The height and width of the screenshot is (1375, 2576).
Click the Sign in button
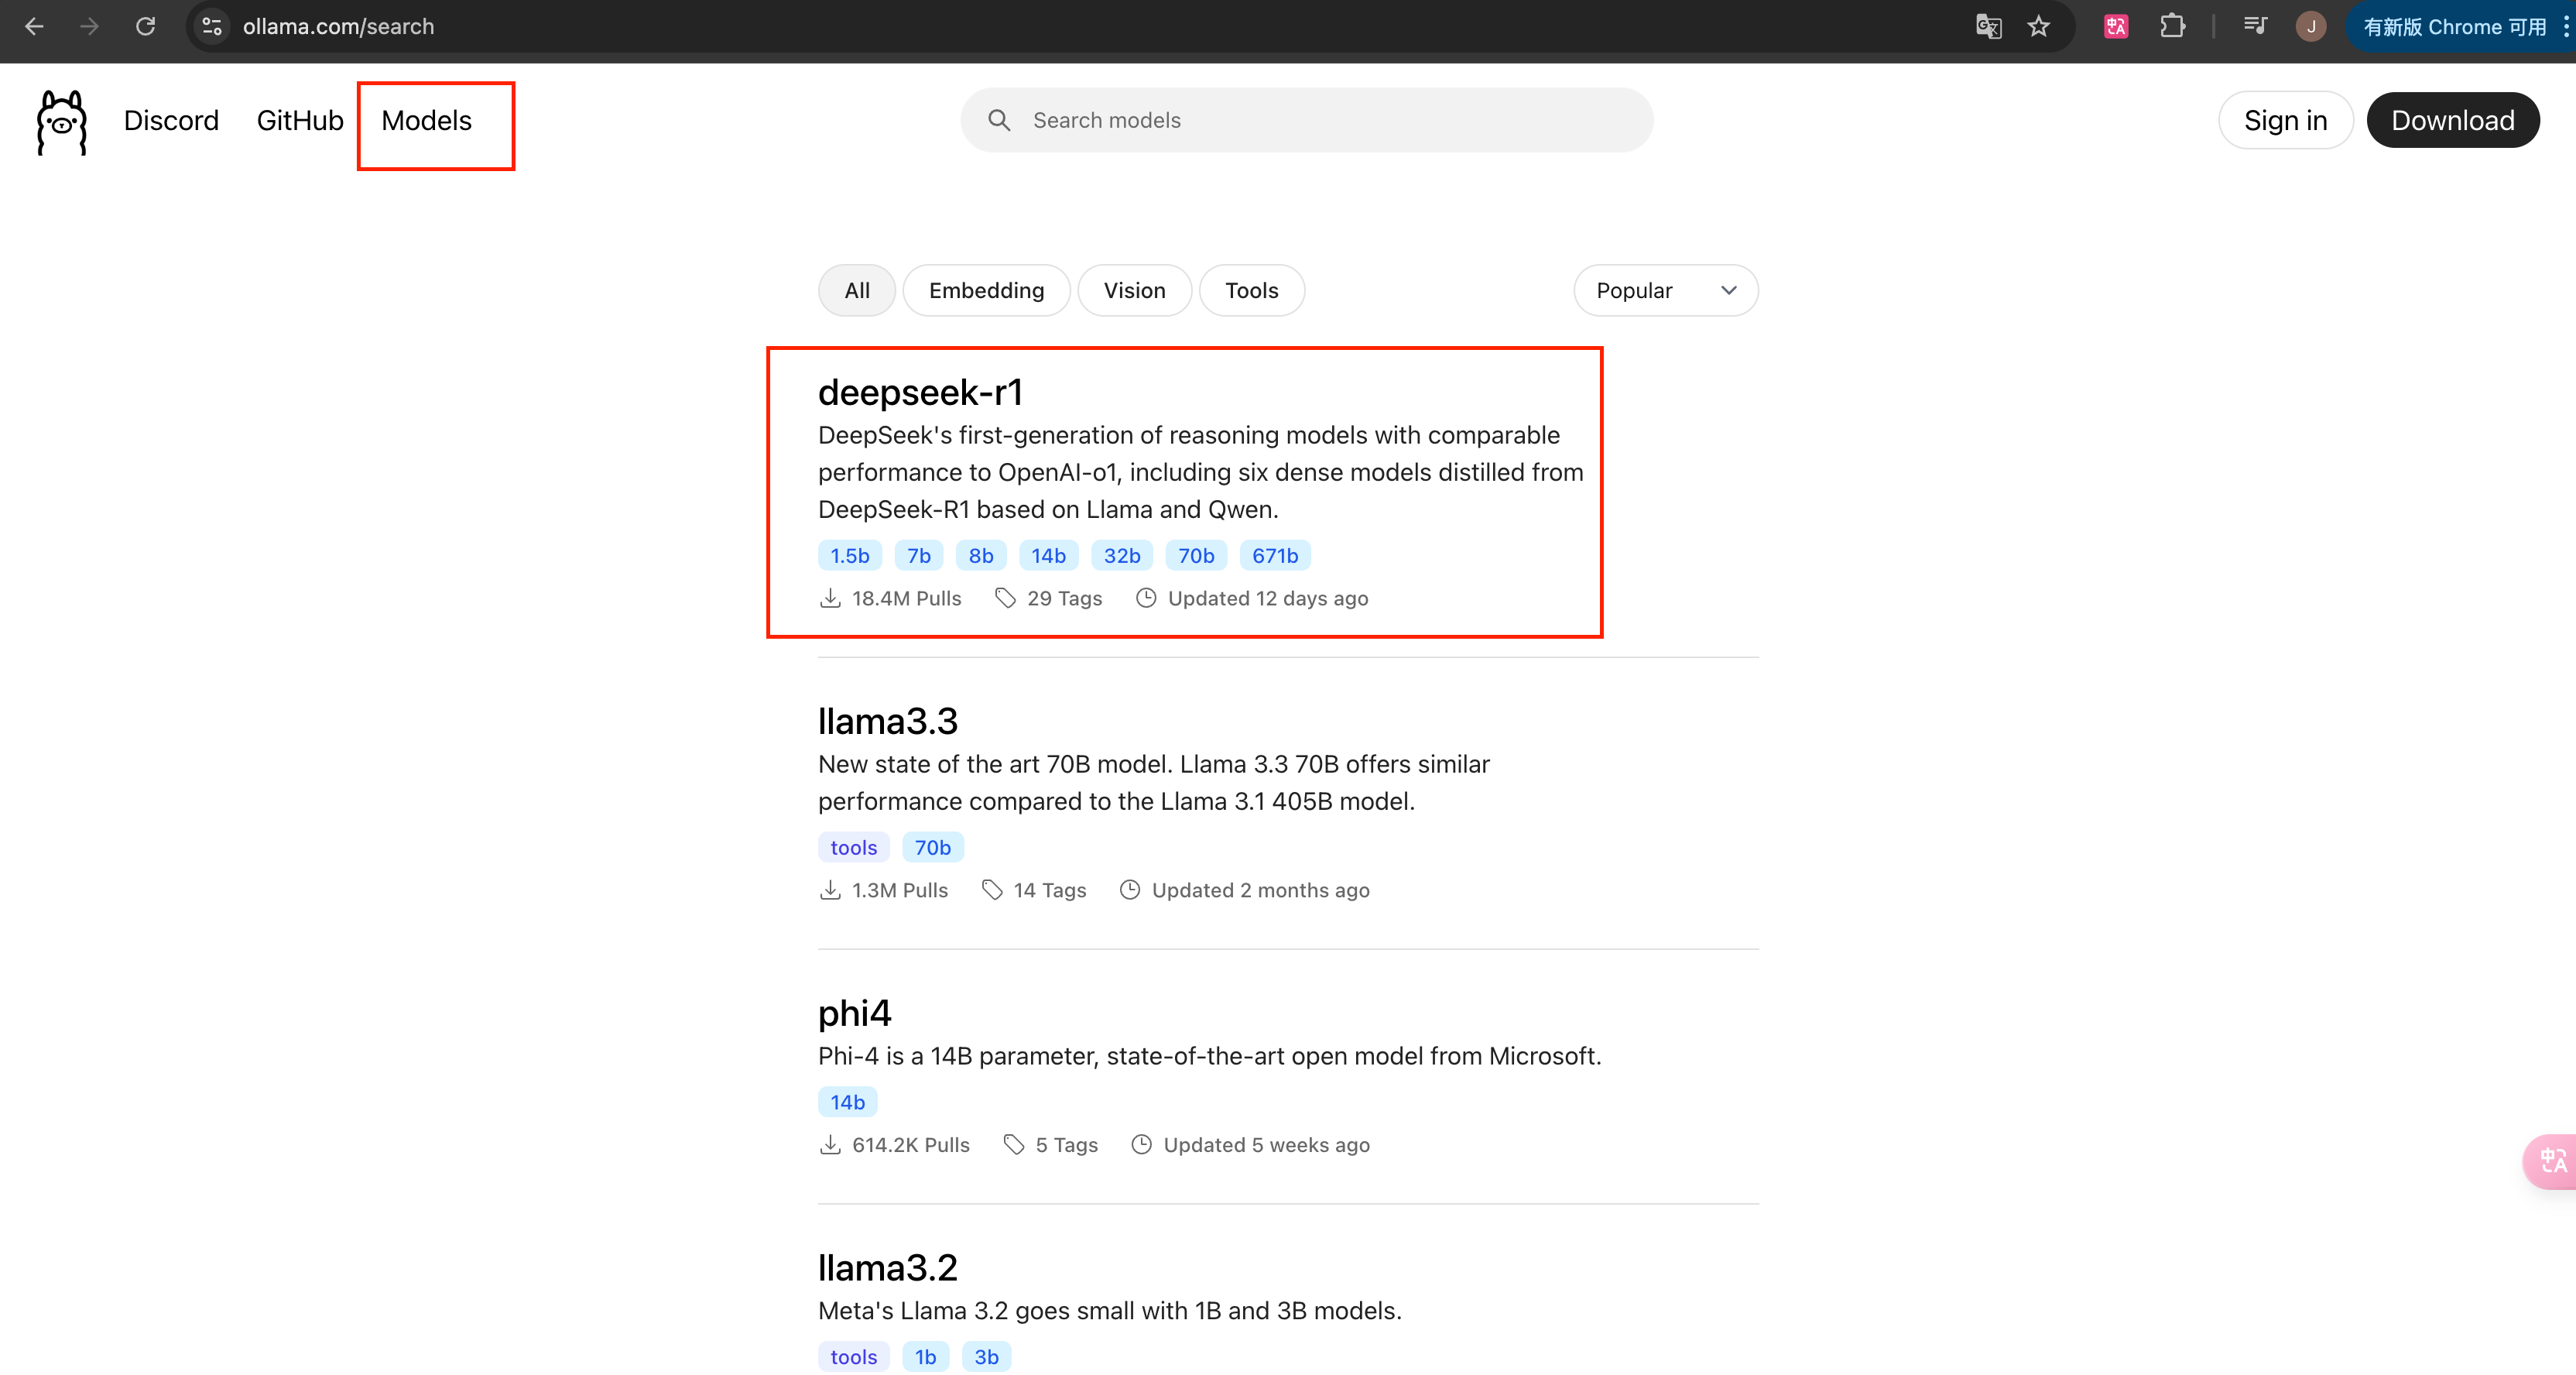coord(2284,121)
